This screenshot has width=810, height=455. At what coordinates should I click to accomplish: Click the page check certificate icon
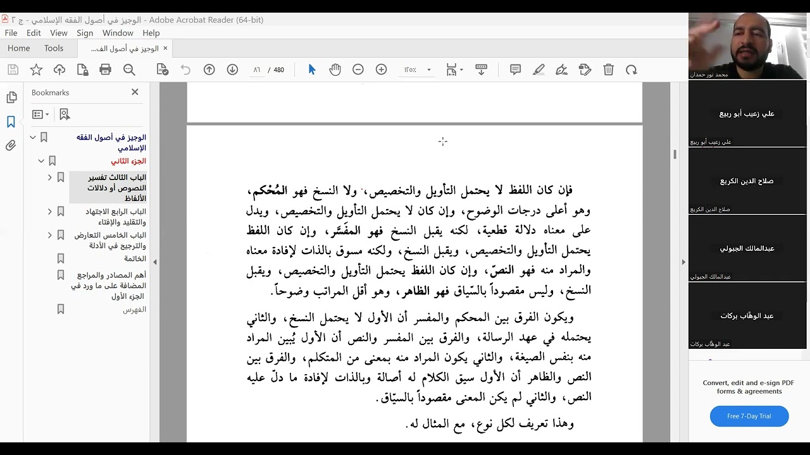162,70
